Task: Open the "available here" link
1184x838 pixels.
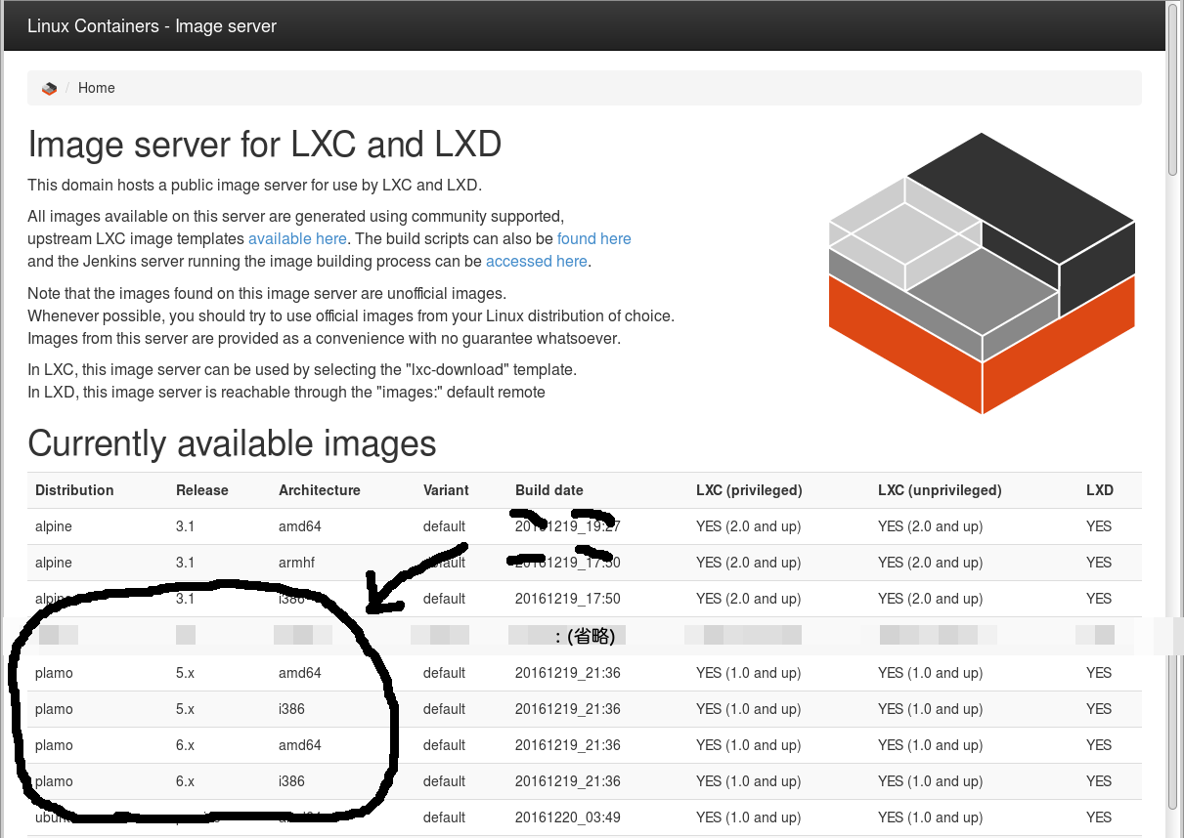Action: tap(297, 238)
